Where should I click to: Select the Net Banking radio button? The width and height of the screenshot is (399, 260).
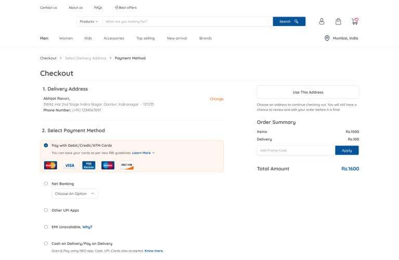click(x=46, y=184)
